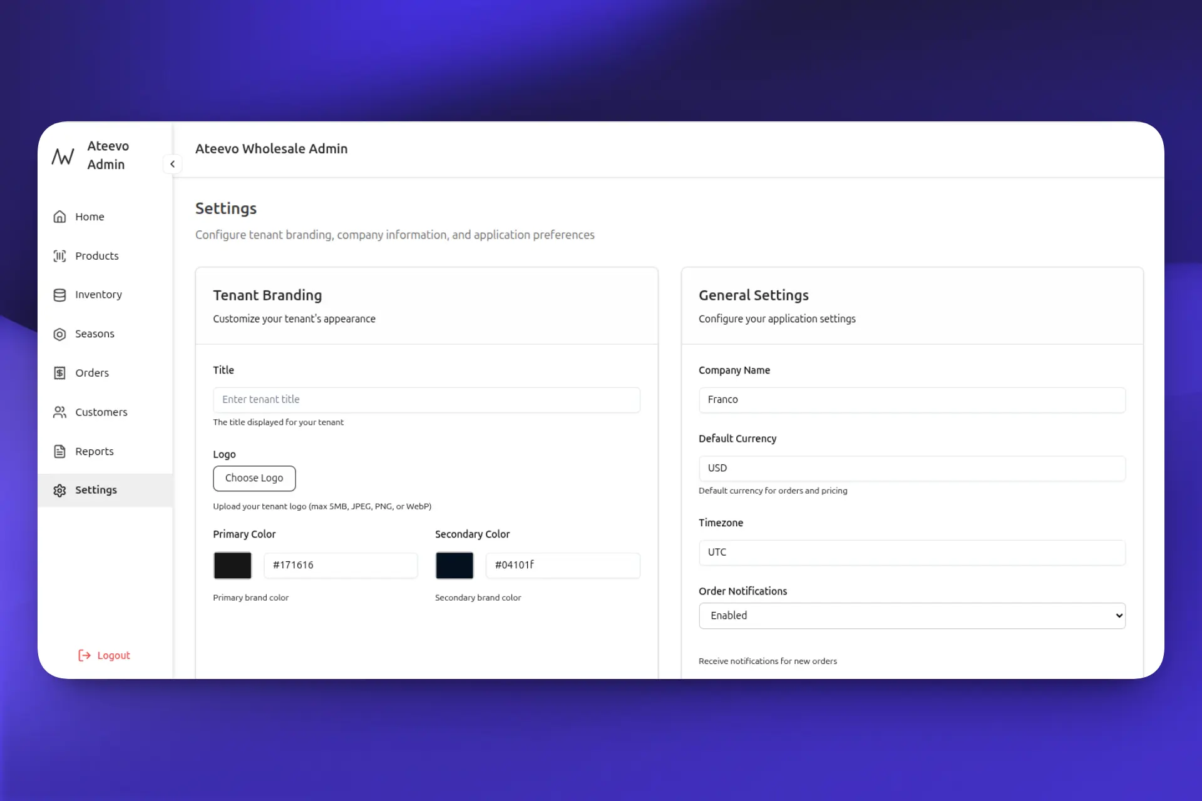
Task: Click the Ateevo Wholesale Admin header title
Action: (271, 149)
